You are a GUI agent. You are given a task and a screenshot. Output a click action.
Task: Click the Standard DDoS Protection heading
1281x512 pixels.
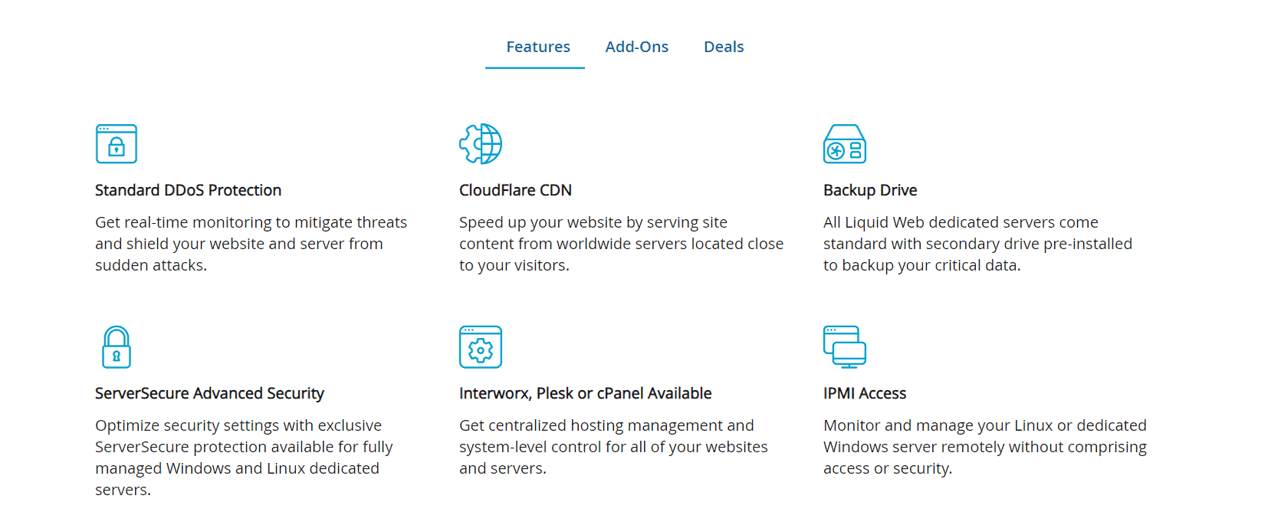(188, 190)
